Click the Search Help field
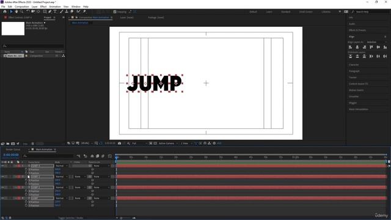391x220 pixels. click(371, 12)
